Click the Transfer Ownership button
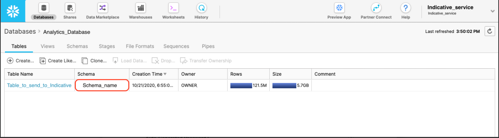Viewport: 499px width, 138px height. 206,61
